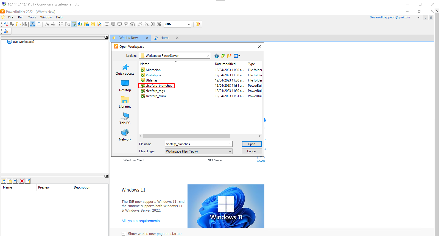Expand the Look in folder dropdown
Image resolution: width=439 pixels, height=236 pixels.
tap(208, 56)
